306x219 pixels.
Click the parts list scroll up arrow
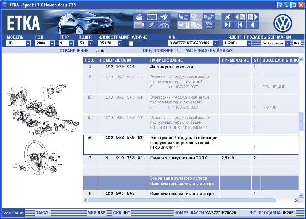point(301,60)
